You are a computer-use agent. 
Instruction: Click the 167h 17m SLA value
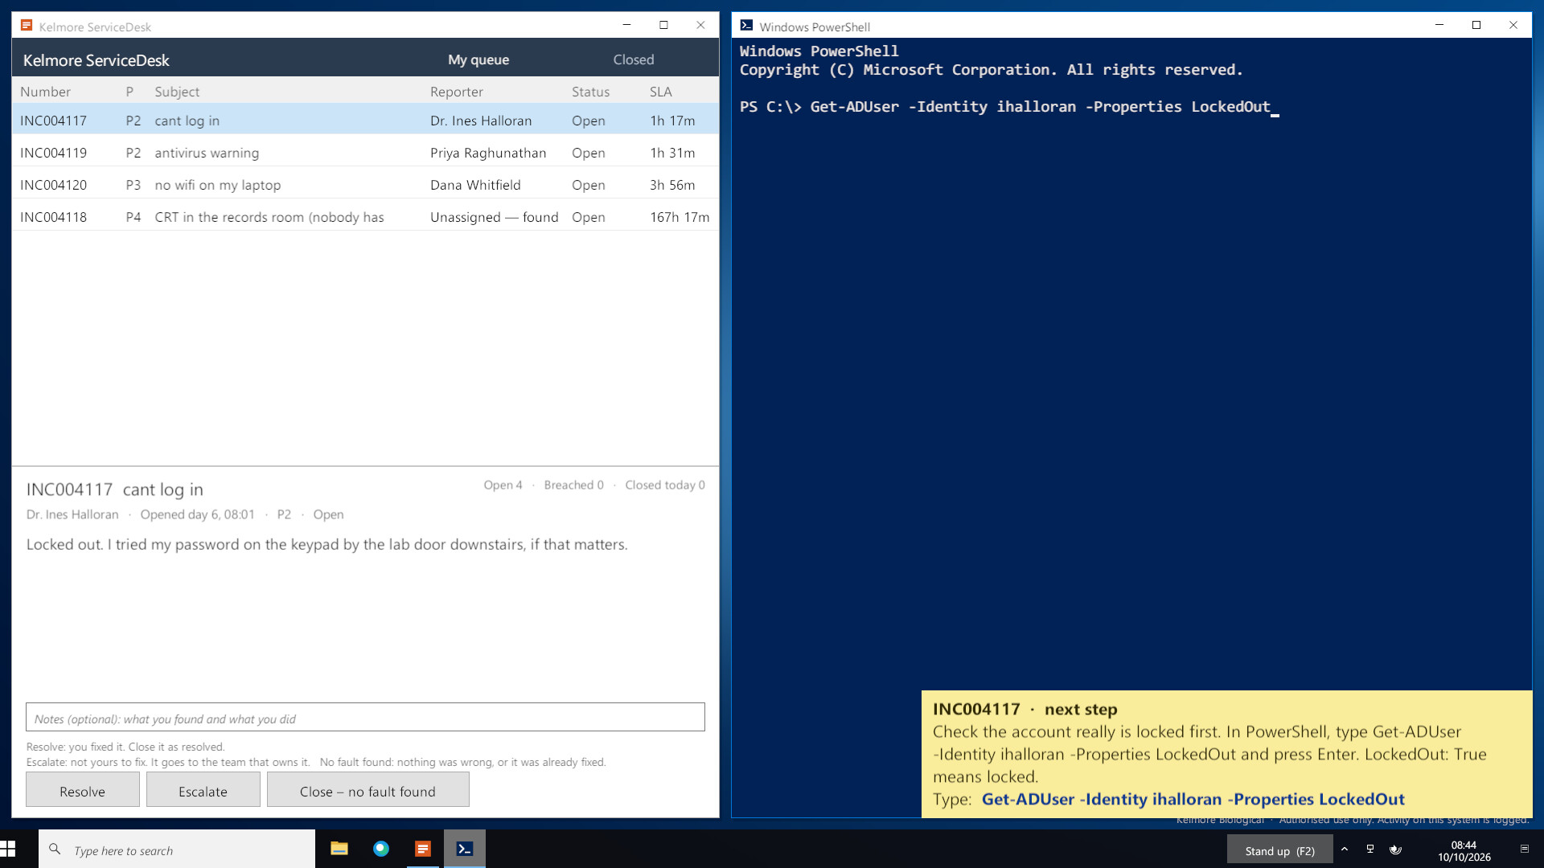tap(680, 217)
